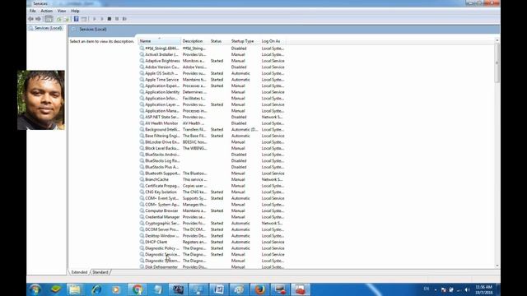Select the gear icon beside Computer Browser
The width and height of the screenshot is (527, 296).
point(142,210)
